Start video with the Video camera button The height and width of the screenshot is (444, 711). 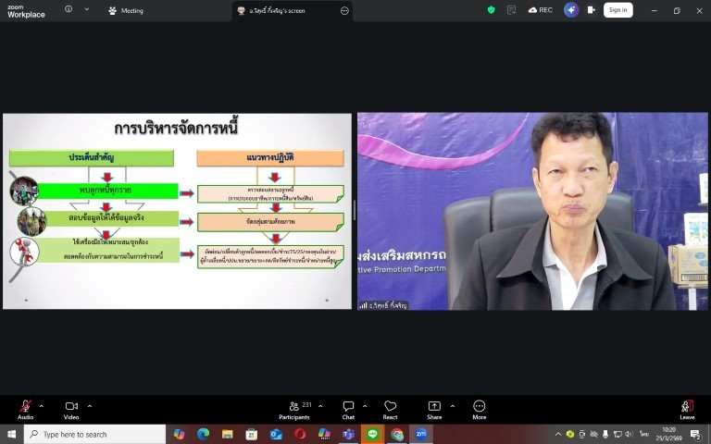pos(71,407)
